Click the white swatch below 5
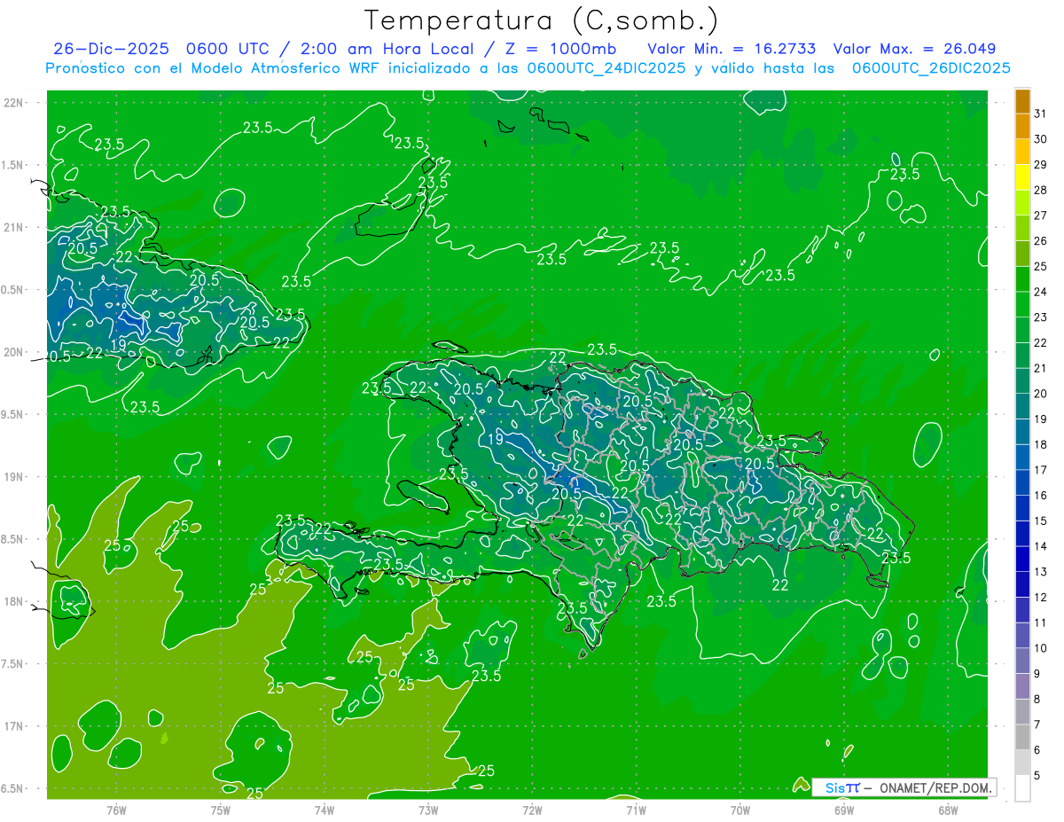The image size is (1064, 822). [x=1022, y=788]
